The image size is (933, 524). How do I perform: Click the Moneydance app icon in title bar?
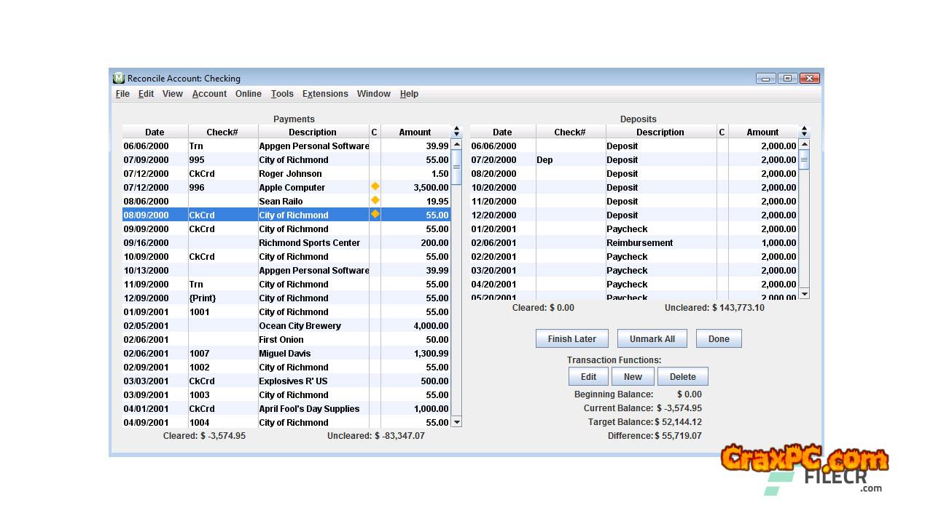click(119, 78)
